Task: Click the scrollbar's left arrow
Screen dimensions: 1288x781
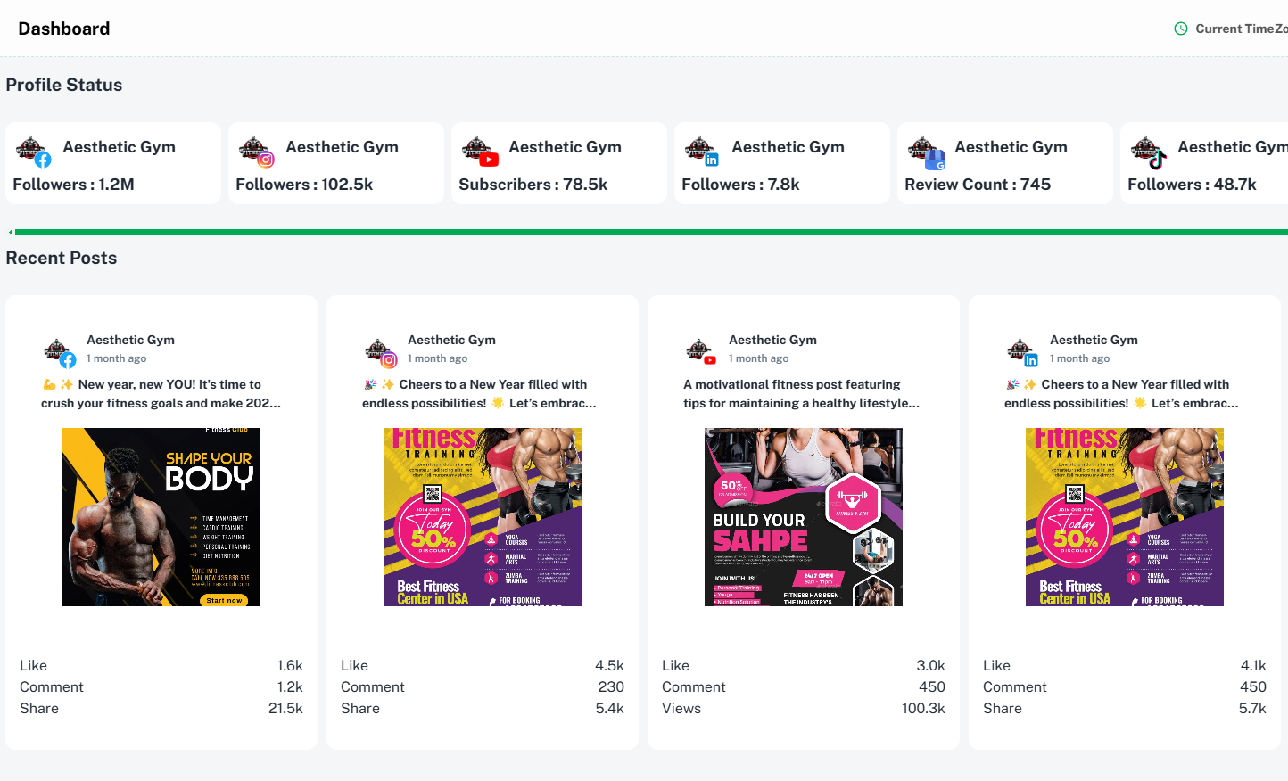Action: (x=10, y=232)
